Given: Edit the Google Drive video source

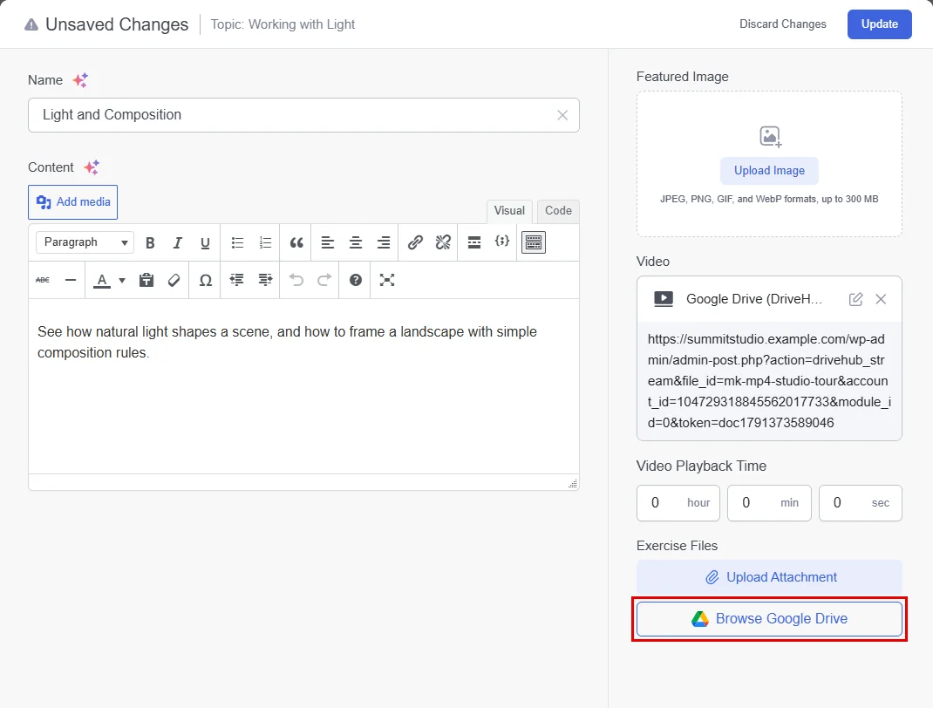Looking at the screenshot, I should tap(855, 299).
